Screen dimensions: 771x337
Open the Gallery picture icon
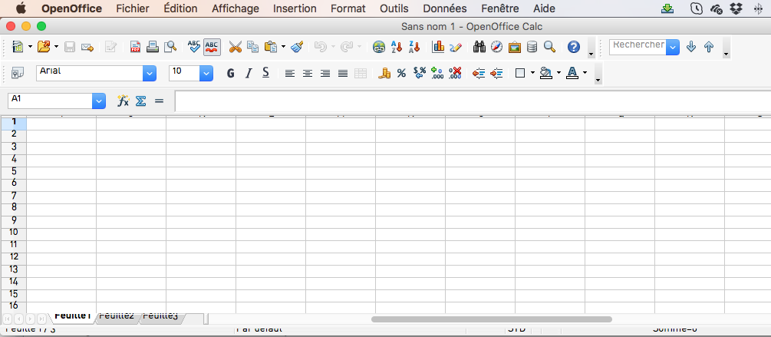pyautogui.click(x=514, y=48)
